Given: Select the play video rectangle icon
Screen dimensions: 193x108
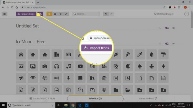Looking at the screenshot, I should coord(80,66).
